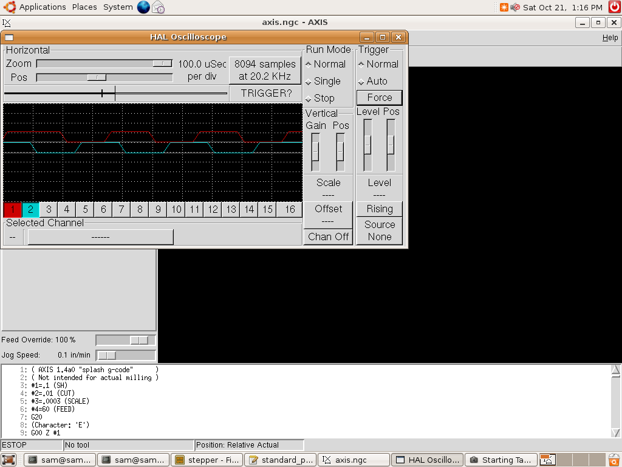The height and width of the screenshot is (467, 622).
Task: Select scope channel 14
Action: (249, 210)
